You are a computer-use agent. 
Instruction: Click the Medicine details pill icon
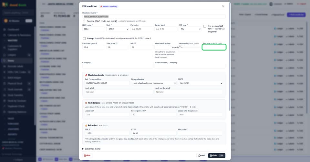coord(86,75)
